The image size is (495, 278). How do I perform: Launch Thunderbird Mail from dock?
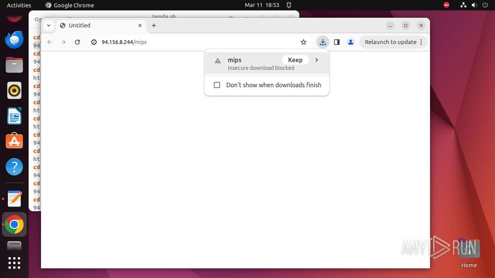(14, 39)
